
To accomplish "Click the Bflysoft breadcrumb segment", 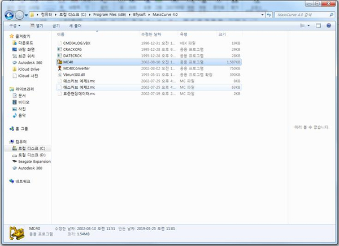I will 139,15.
